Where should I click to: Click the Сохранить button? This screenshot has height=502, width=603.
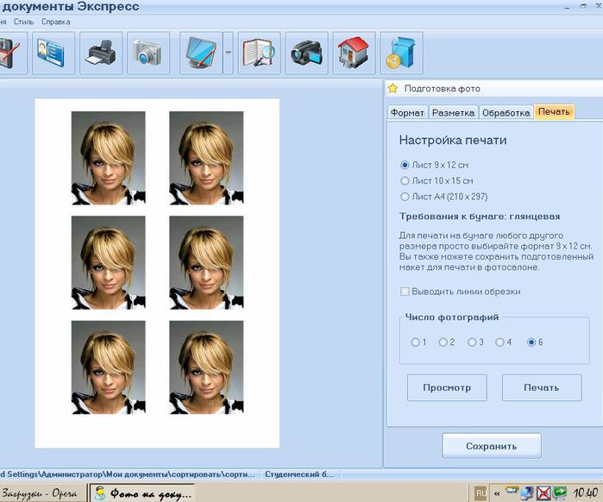[492, 446]
